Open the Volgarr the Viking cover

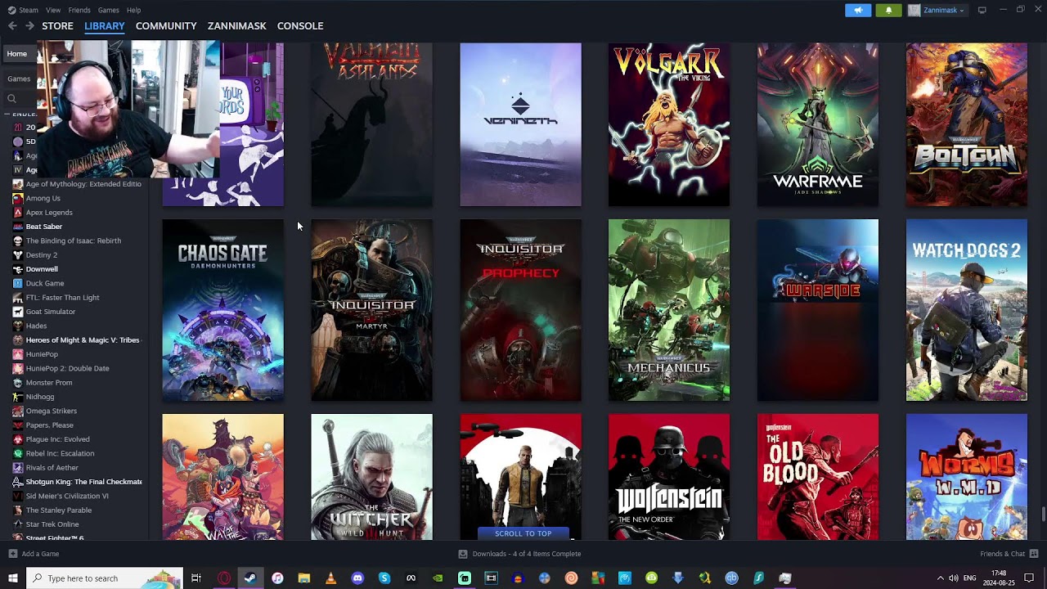tap(669, 124)
